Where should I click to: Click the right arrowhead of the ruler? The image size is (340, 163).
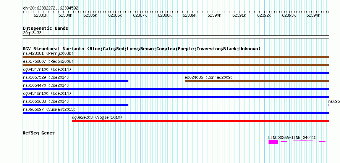(x=328, y=12)
